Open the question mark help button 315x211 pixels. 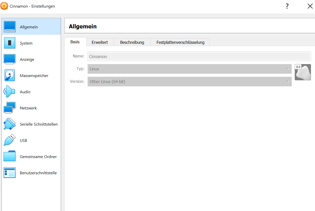[287, 6]
